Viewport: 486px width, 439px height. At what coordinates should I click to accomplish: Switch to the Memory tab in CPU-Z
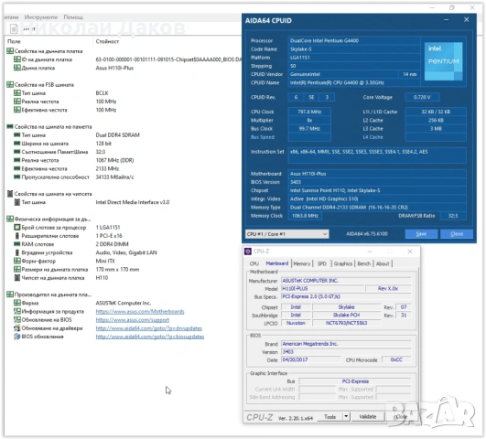point(302,263)
